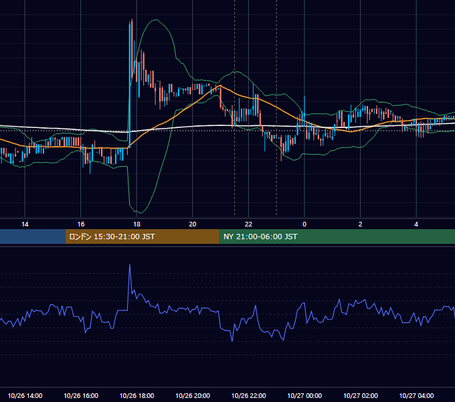Click the hour label 18 on time axis
Viewport: 455px width, 402px height.
[x=136, y=224]
